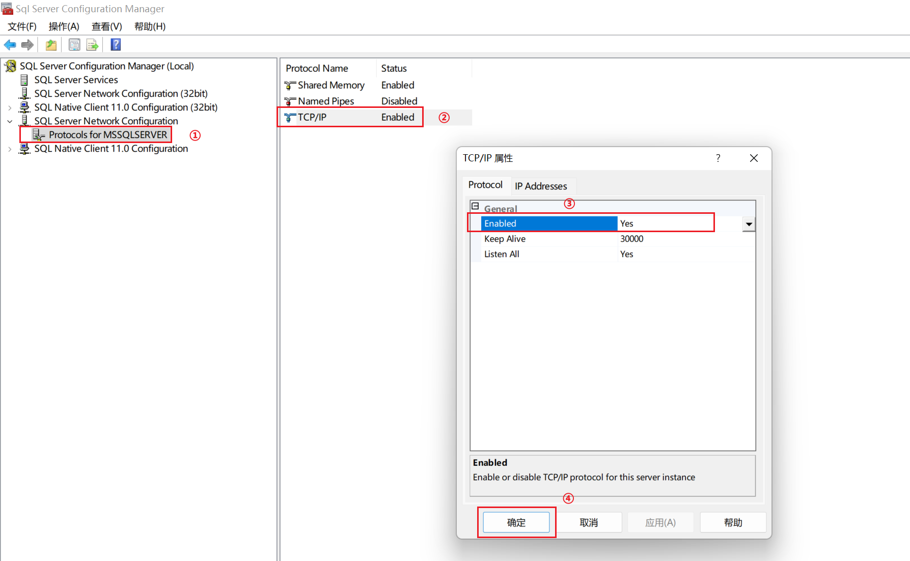Click the Shared Memory protocol icon
The width and height of the screenshot is (910, 561).
(290, 85)
